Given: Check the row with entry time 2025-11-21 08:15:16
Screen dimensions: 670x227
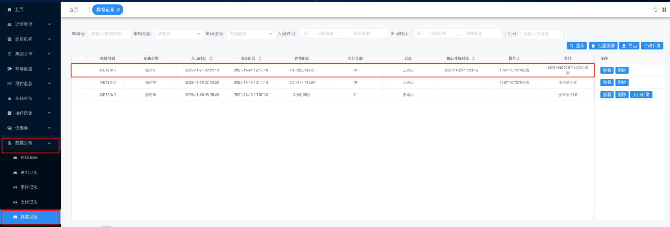Looking at the screenshot, I should click(x=81, y=70).
